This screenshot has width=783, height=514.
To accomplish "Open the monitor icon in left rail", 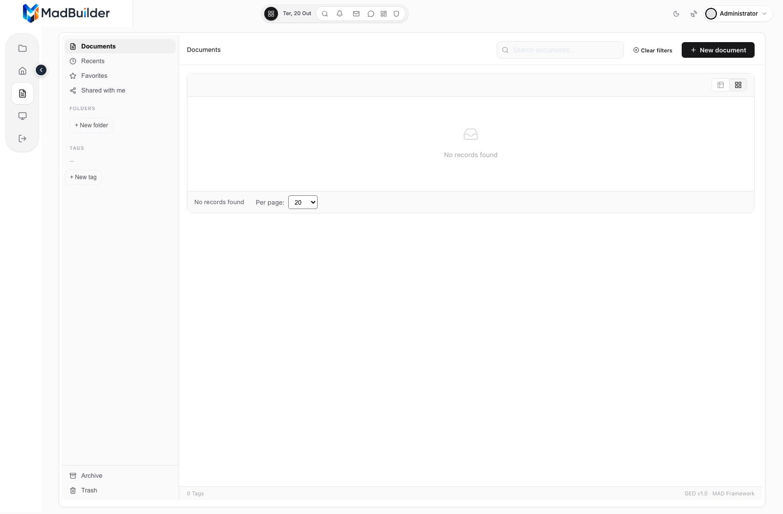I will pyautogui.click(x=23, y=116).
